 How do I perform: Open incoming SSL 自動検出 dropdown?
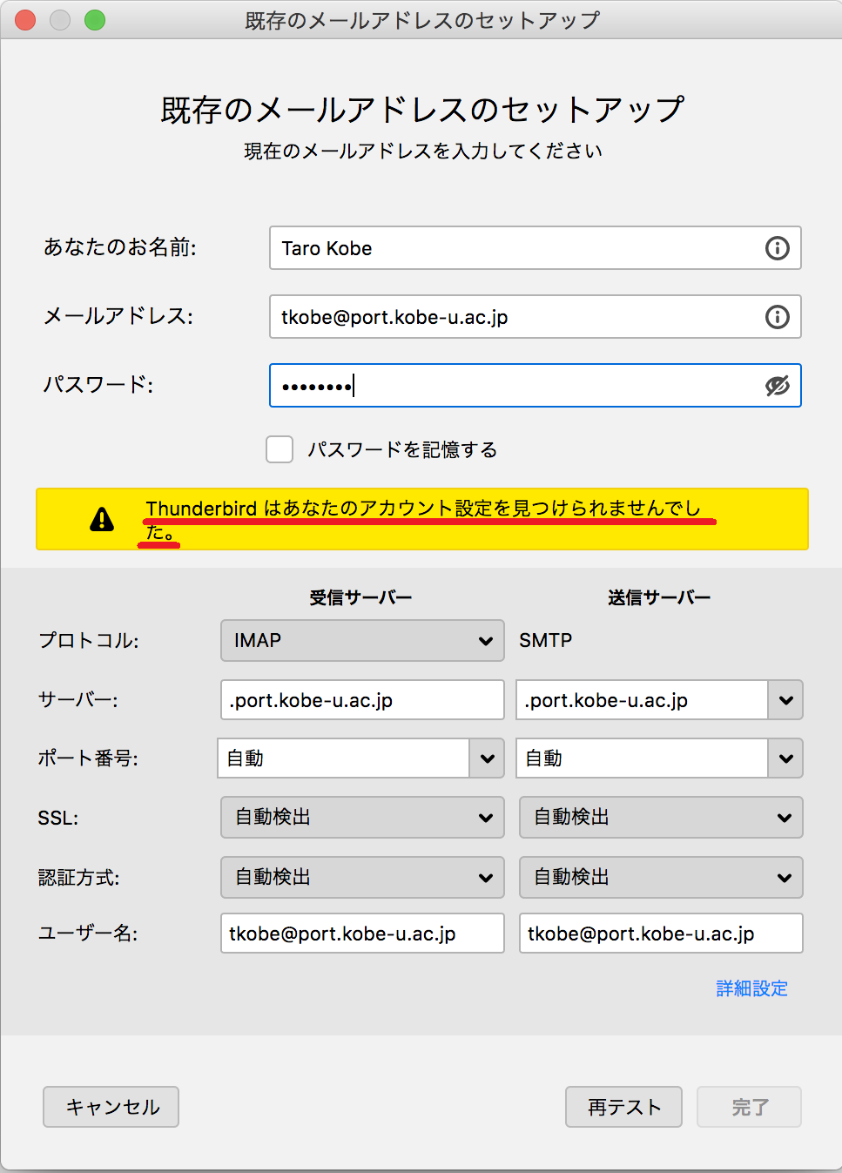click(x=362, y=818)
